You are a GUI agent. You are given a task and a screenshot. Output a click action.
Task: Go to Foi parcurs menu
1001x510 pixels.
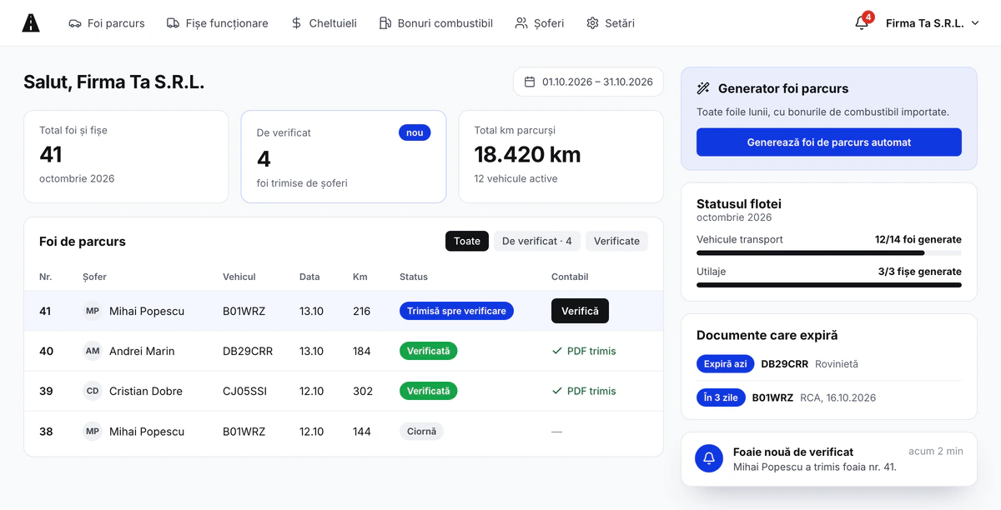point(107,23)
